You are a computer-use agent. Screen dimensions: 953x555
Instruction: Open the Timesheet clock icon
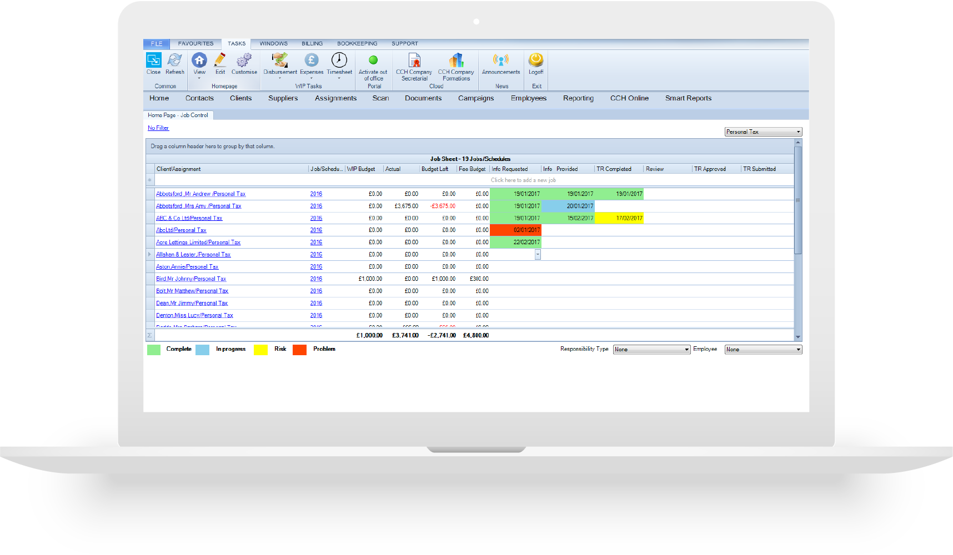click(339, 60)
